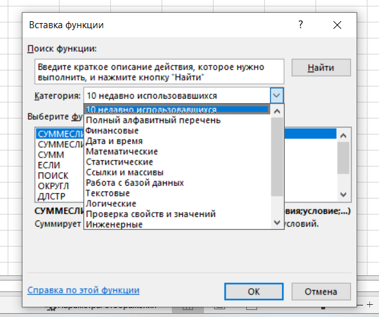Select the highlighted first СУММЕСЛИ function row
Viewport: 379px width, 317px height.
point(60,133)
